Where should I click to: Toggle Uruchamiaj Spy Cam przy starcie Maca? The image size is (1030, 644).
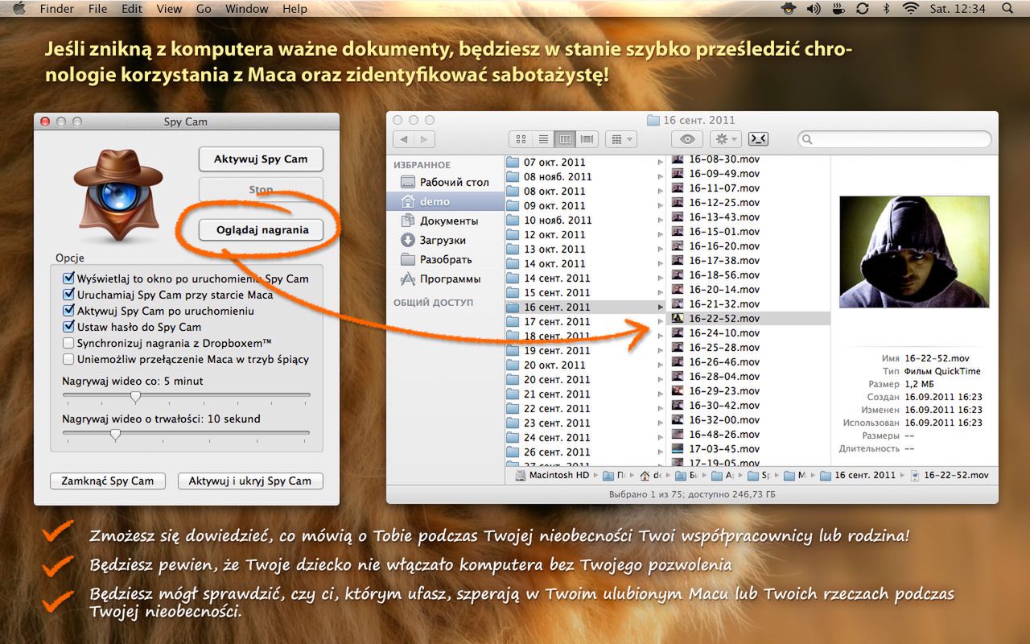coord(69,295)
